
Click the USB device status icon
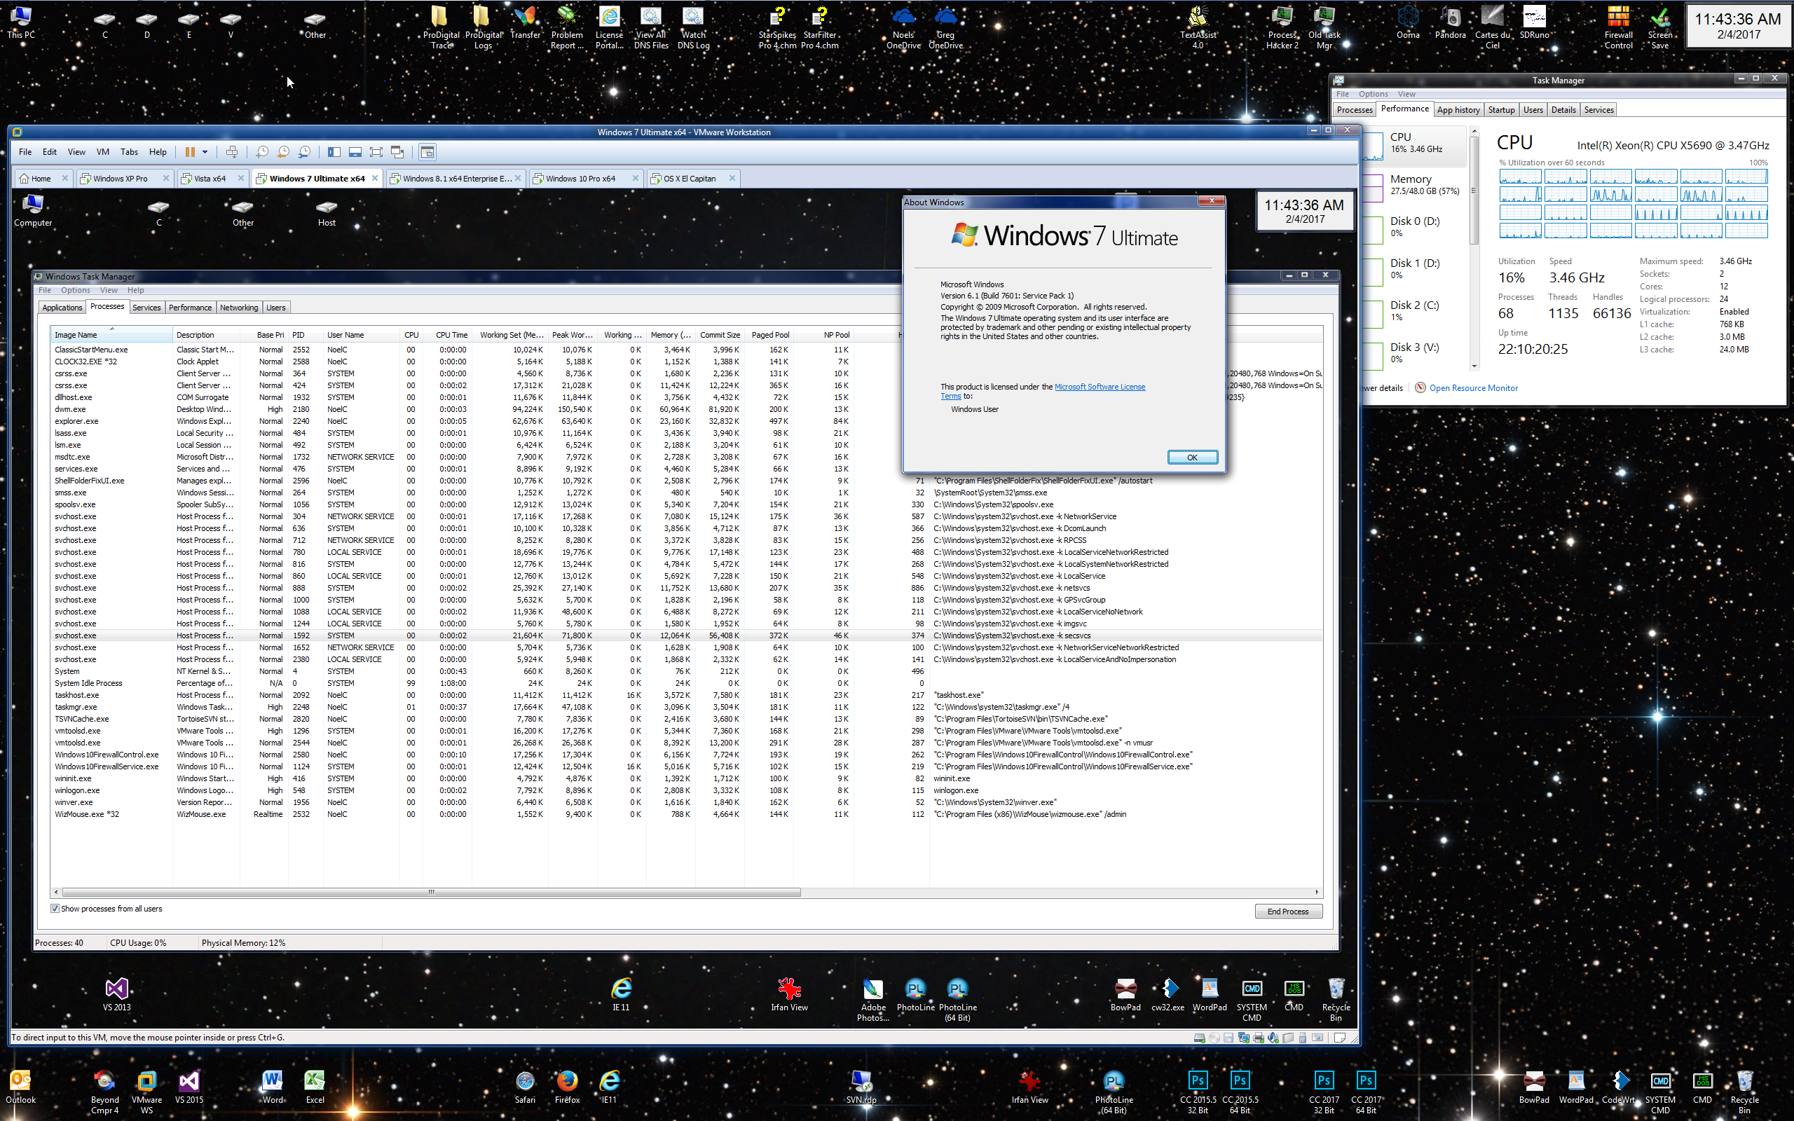[1303, 1037]
